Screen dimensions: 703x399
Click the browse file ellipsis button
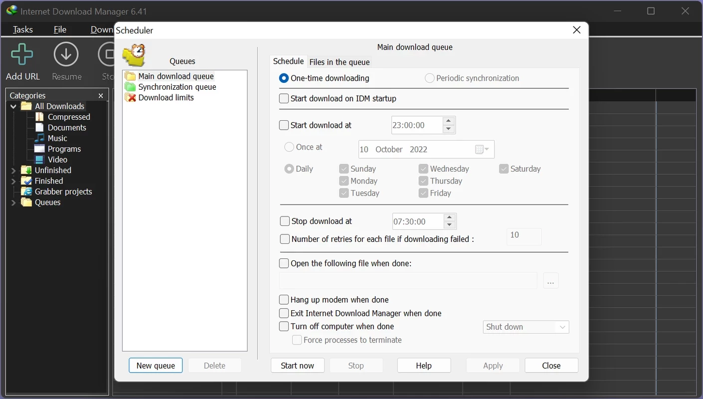pos(550,281)
